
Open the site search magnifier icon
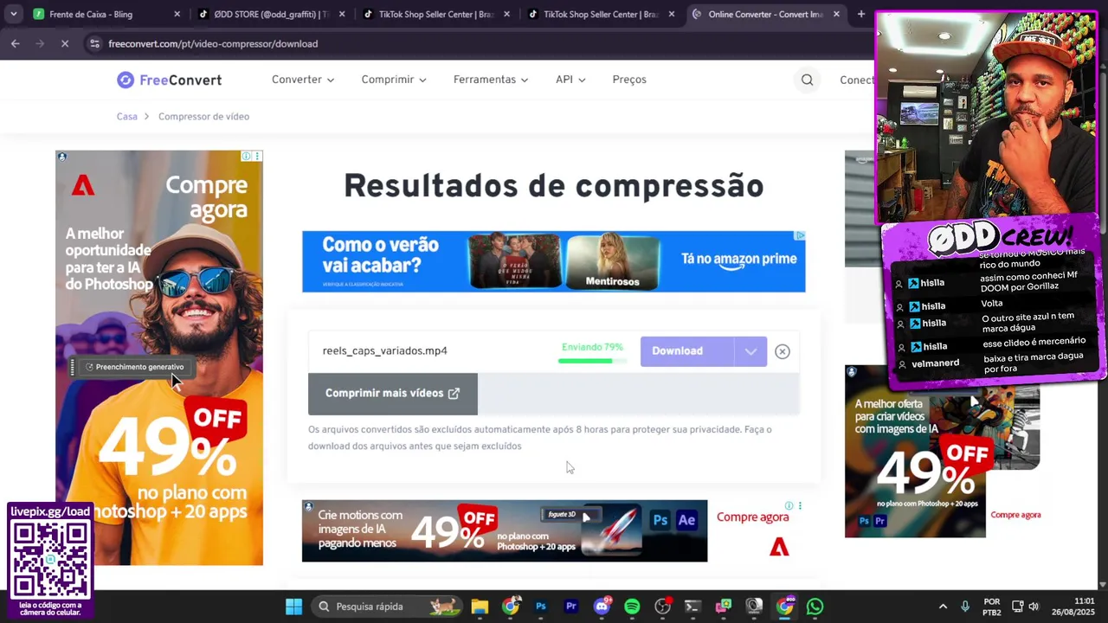(x=807, y=80)
